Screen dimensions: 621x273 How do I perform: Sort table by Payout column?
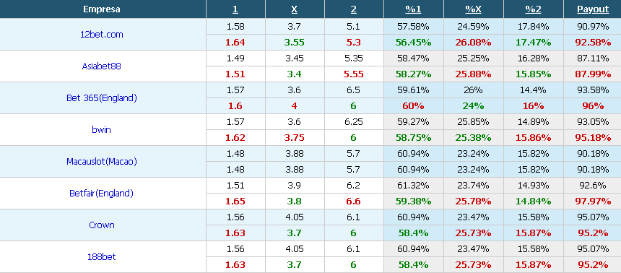pos(593,9)
